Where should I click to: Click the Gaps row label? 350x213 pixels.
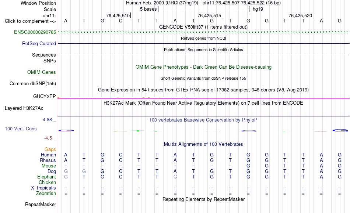coord(50,149)
